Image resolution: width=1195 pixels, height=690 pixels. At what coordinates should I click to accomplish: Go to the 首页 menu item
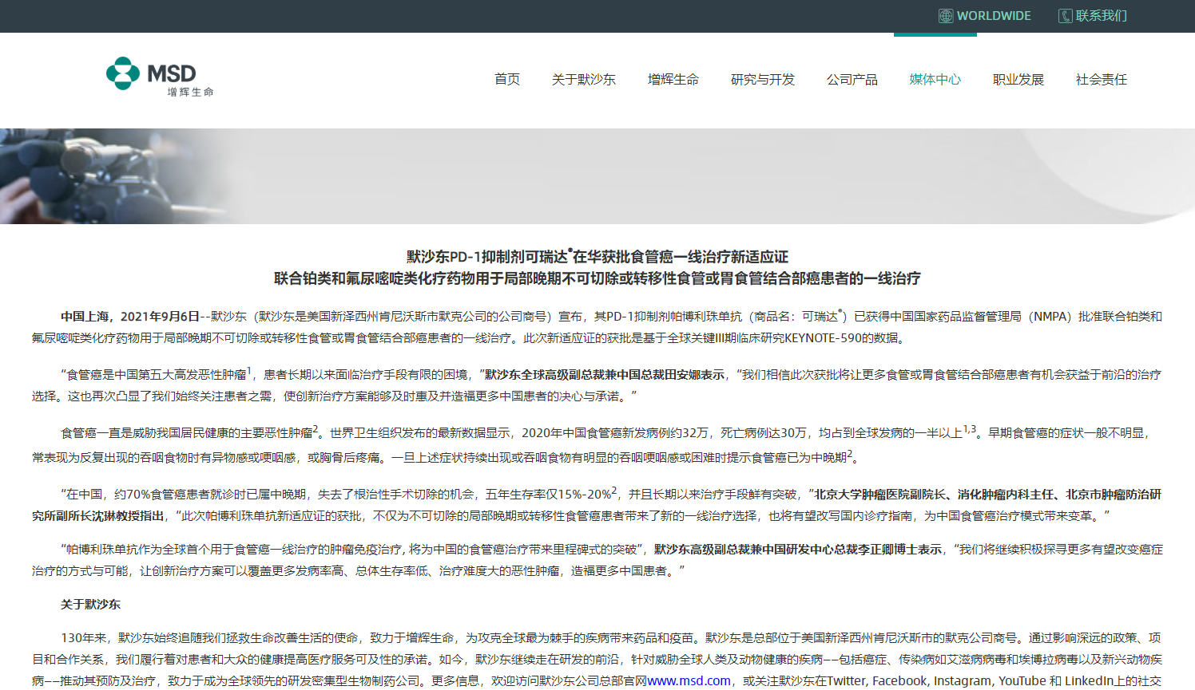[x=507, y=80]
